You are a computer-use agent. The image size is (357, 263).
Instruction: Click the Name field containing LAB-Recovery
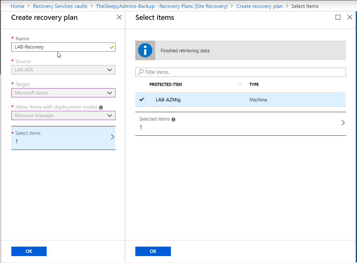coord(60,47)
